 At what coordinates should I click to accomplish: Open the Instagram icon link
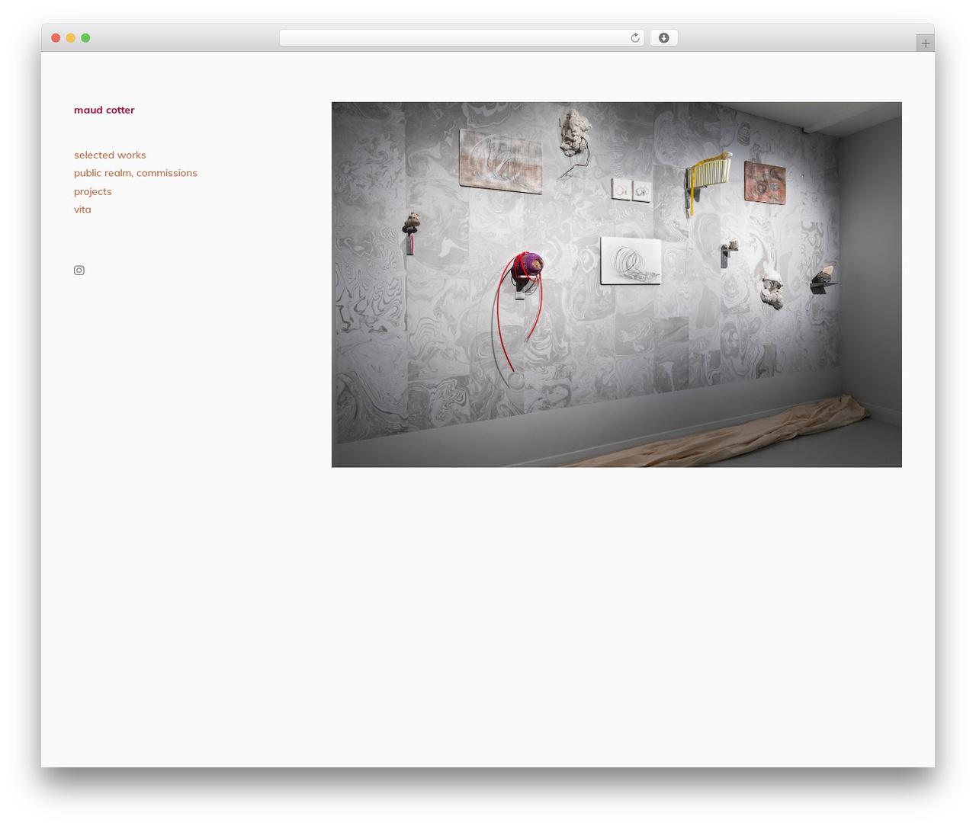(x=79, y=271)
